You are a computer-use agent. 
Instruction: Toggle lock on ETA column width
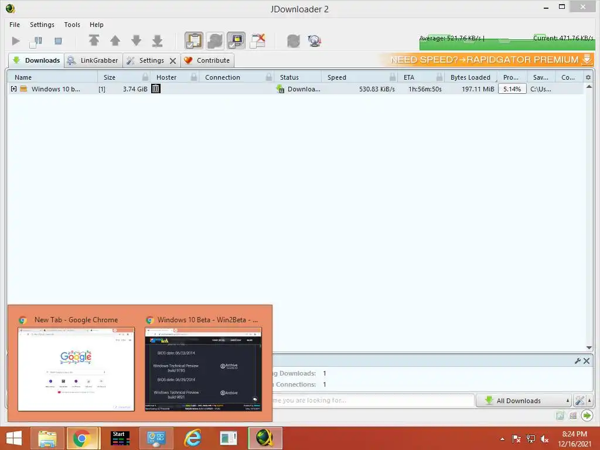439,77
